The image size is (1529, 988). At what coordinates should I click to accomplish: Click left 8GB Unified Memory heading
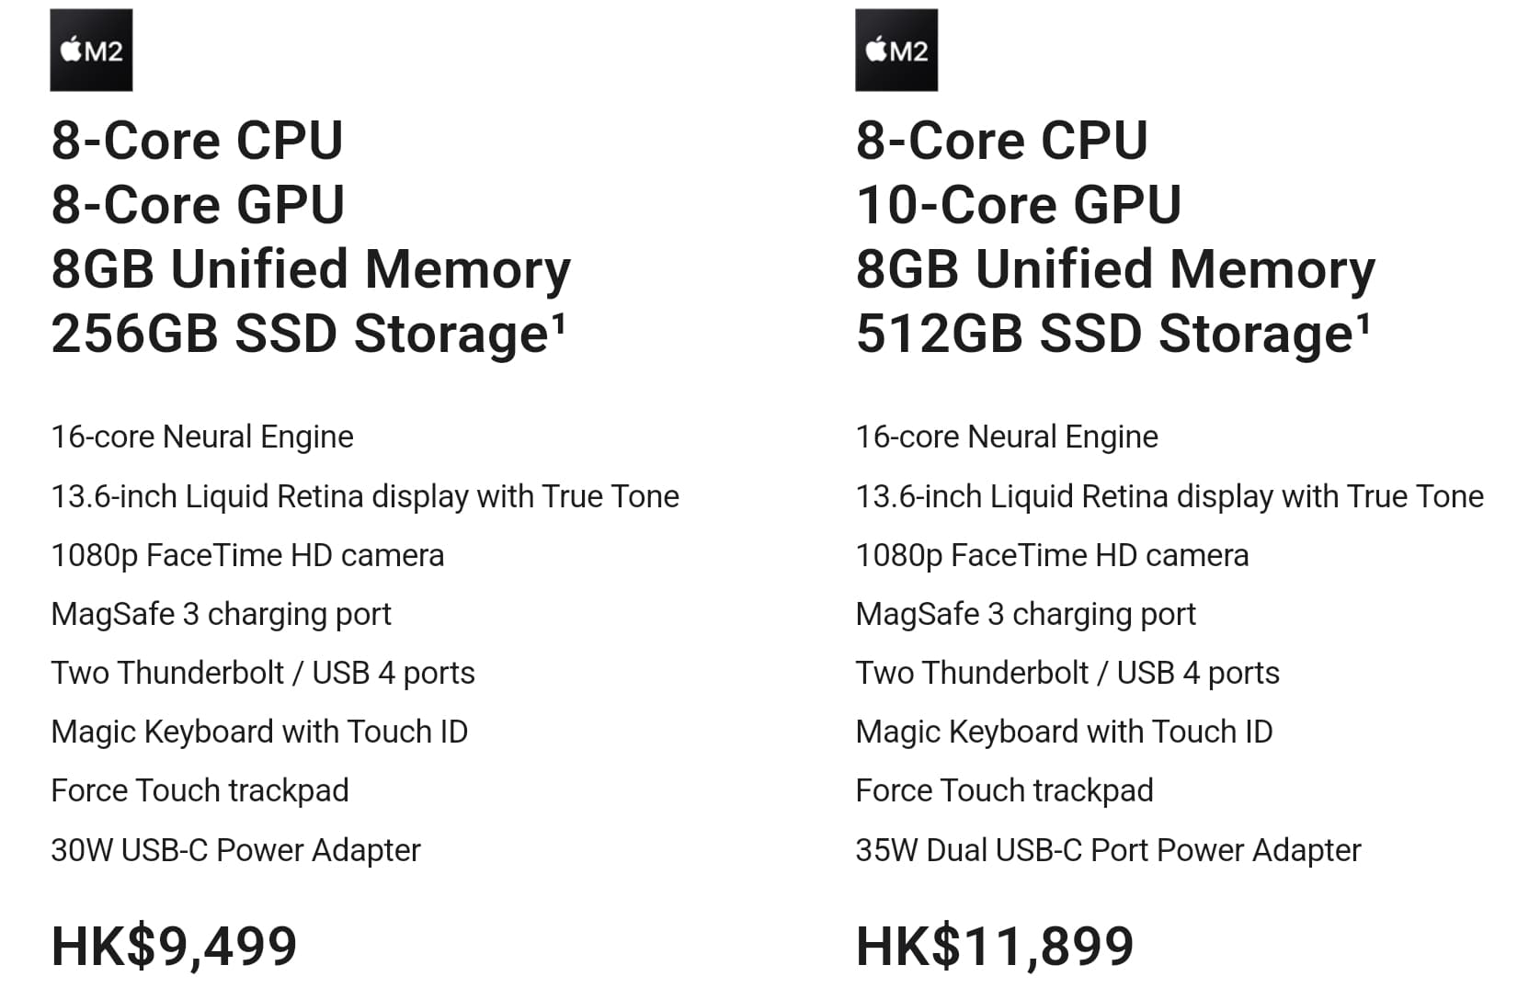[x=311, y=269]
